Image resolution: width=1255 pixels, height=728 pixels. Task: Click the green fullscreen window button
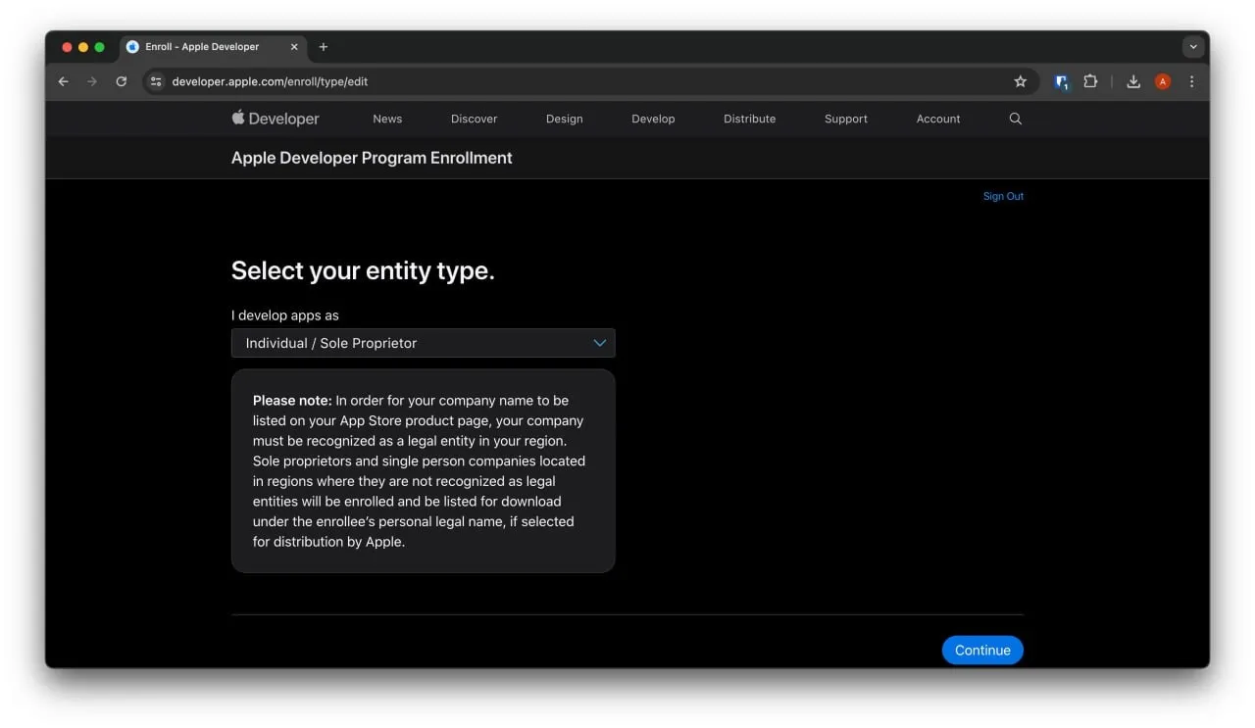point(99,47)
